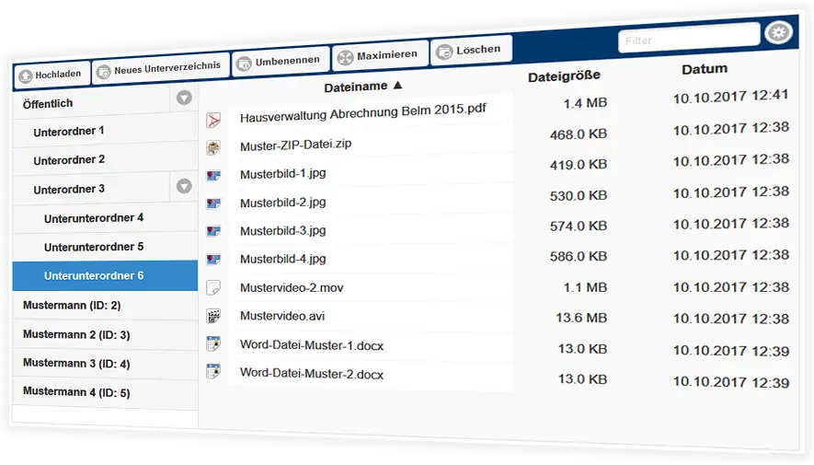The height and width of the screenshot is (465, 814).
Task: Click the document icon for Word-Datei-Muster-1.docx
Action: [213, 343]
